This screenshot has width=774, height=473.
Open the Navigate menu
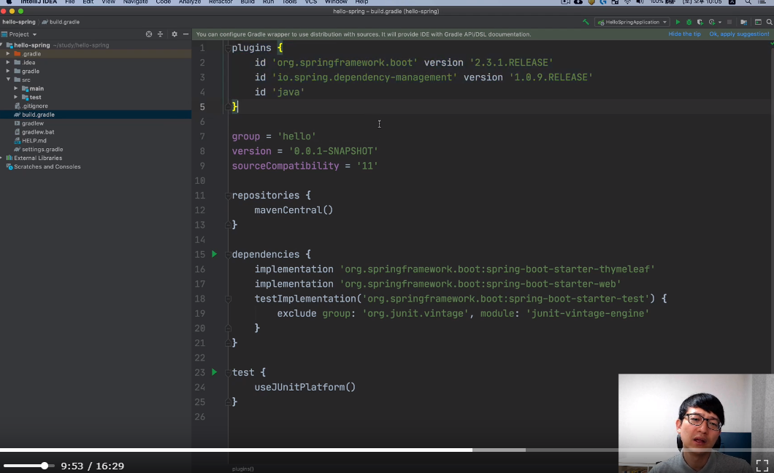click(135, 2)
